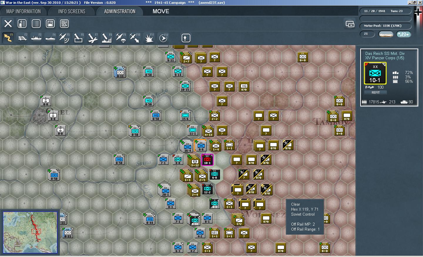Toggle F1 Move mode
This screenshot has height=257, width=423.
(x=8, y=38)
